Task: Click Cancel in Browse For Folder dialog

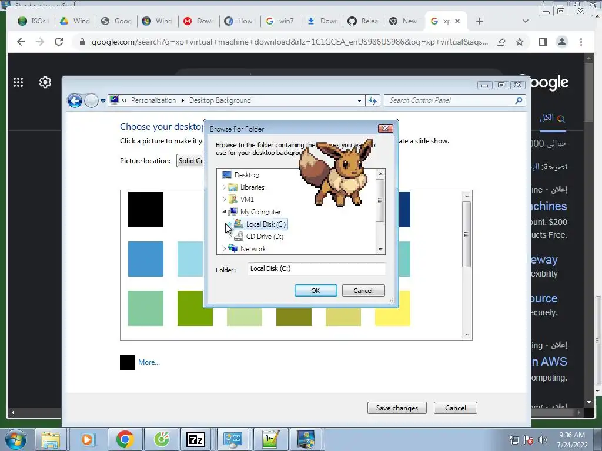Action: [363, 290]
